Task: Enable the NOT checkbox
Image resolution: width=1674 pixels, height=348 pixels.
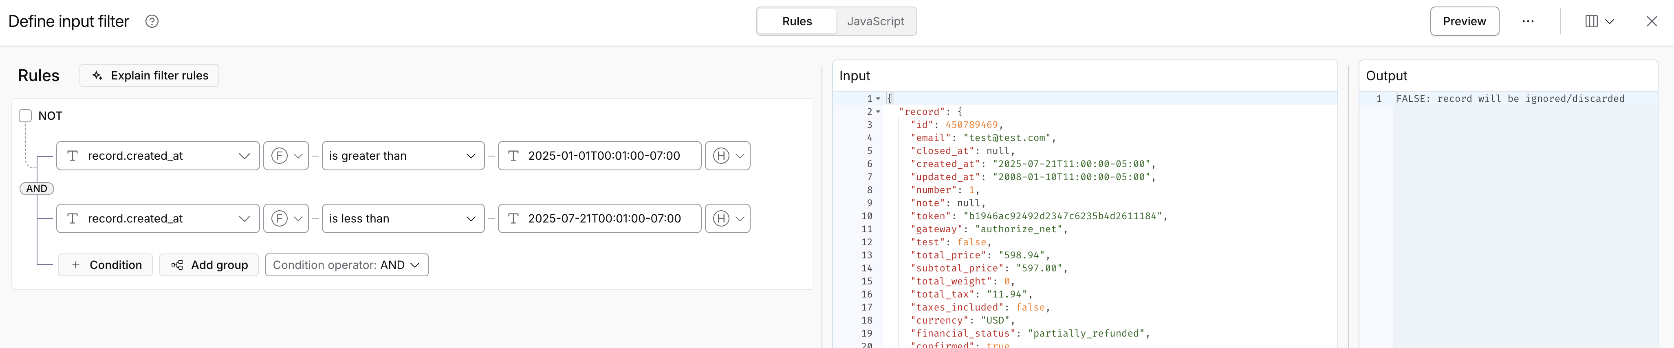Action: [25, 116]
